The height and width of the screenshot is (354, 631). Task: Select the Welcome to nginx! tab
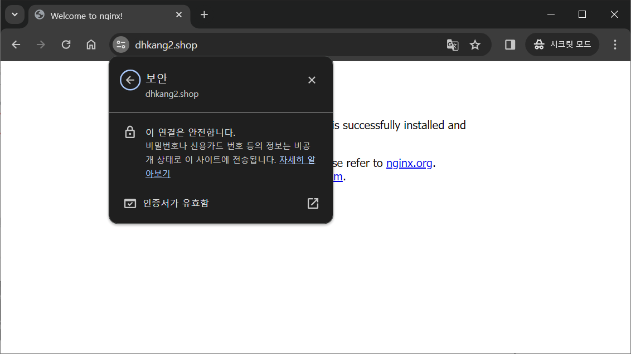tap(109, 16)
